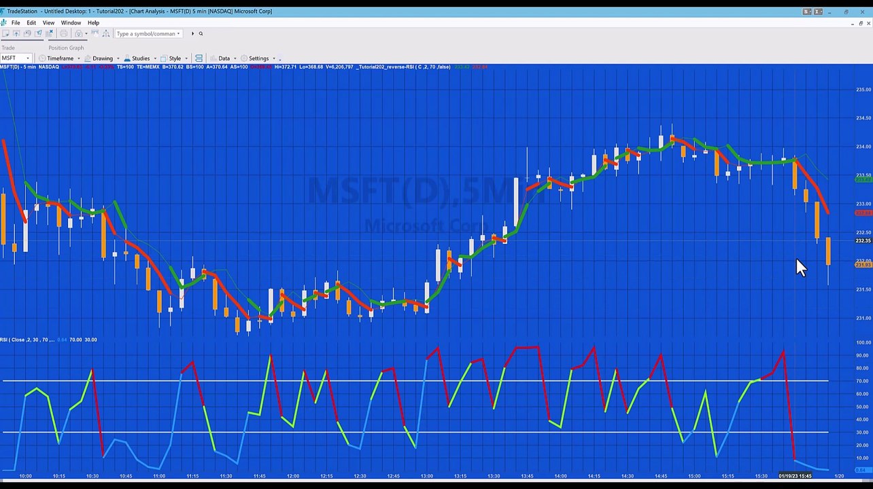
Task: Click the _Tutorial202_reverse-RSI study label
Action: coord(404,67)
